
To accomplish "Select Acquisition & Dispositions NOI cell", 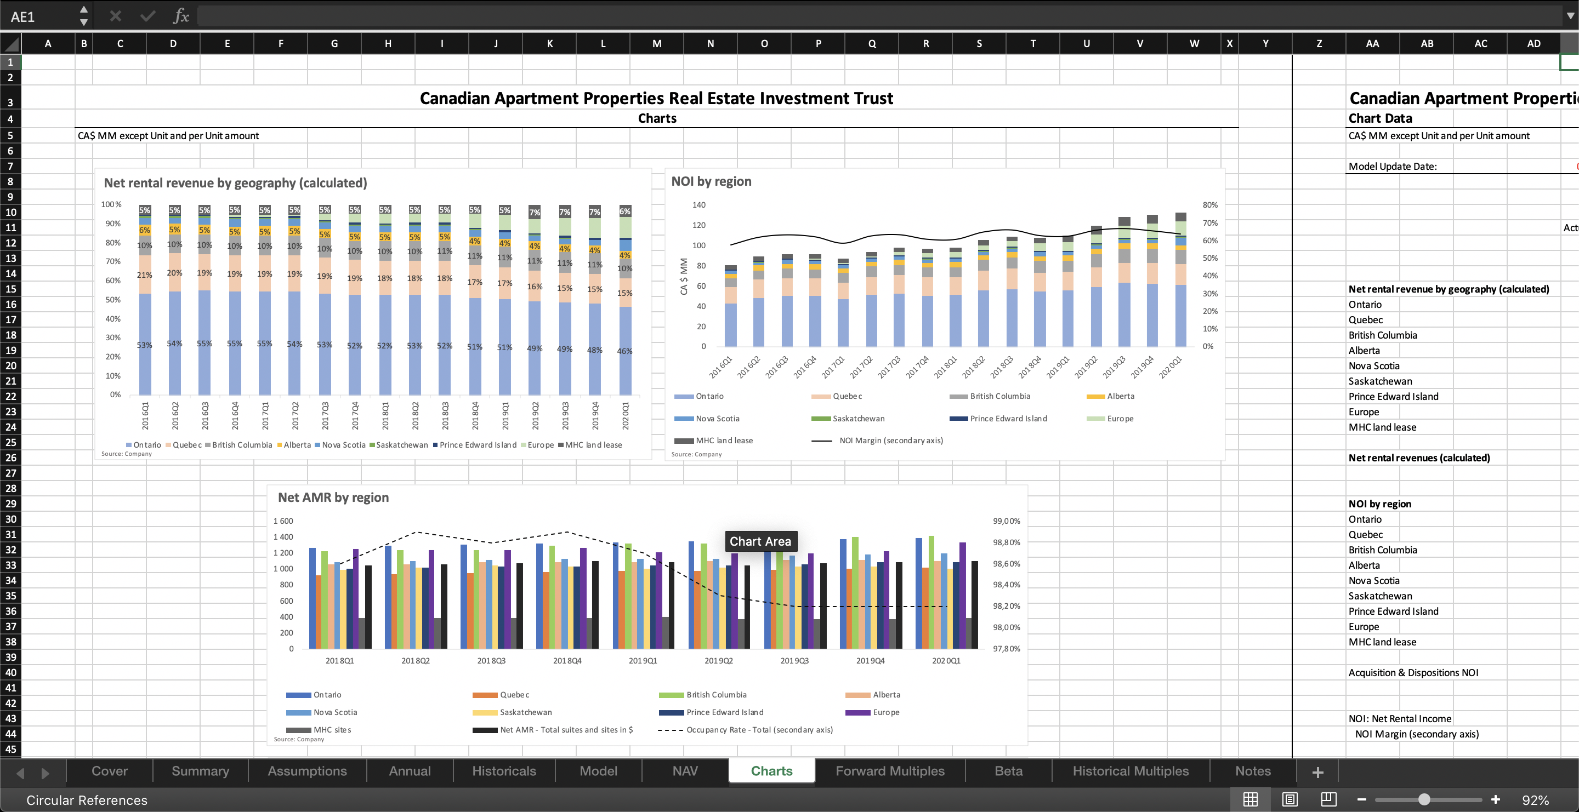I will 1413,672.
